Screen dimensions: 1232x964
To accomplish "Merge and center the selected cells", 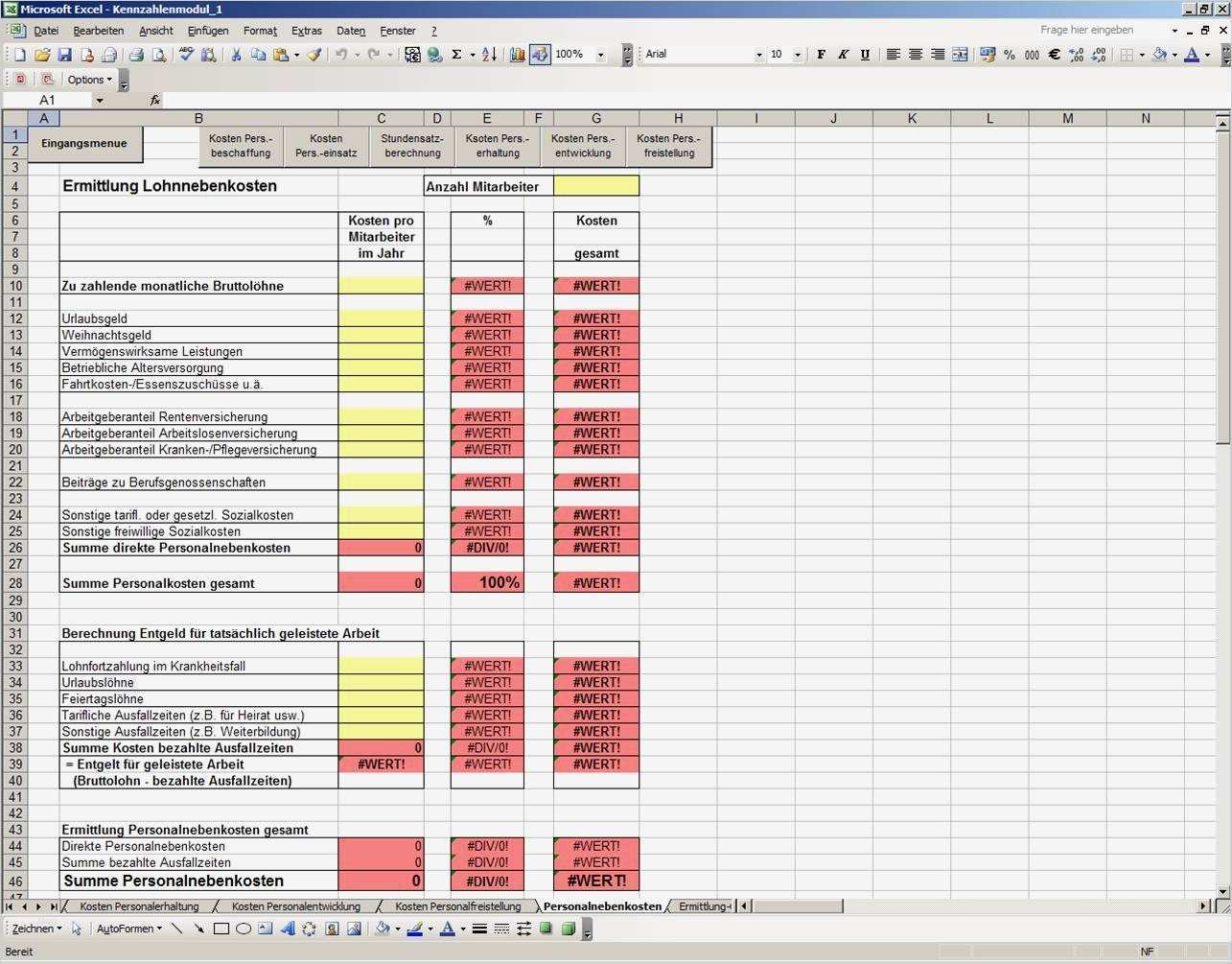I will (960, 55).
